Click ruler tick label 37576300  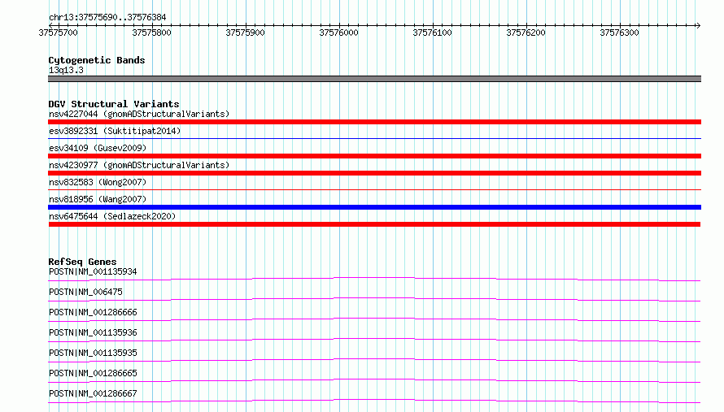(x=619, y=33)
